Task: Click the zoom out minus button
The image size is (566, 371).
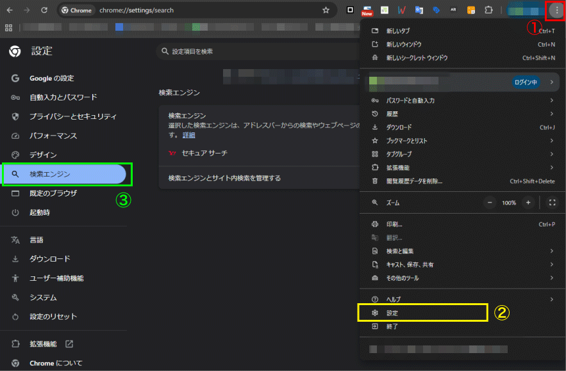Action: [490, 202]
